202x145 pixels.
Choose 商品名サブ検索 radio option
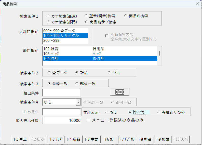click(86, 22)
